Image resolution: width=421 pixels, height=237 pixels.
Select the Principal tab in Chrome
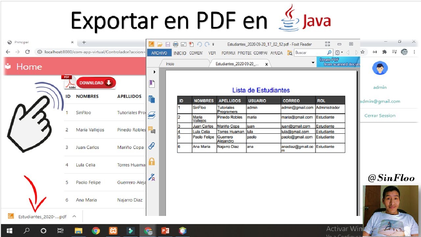[x=40, y=42]
